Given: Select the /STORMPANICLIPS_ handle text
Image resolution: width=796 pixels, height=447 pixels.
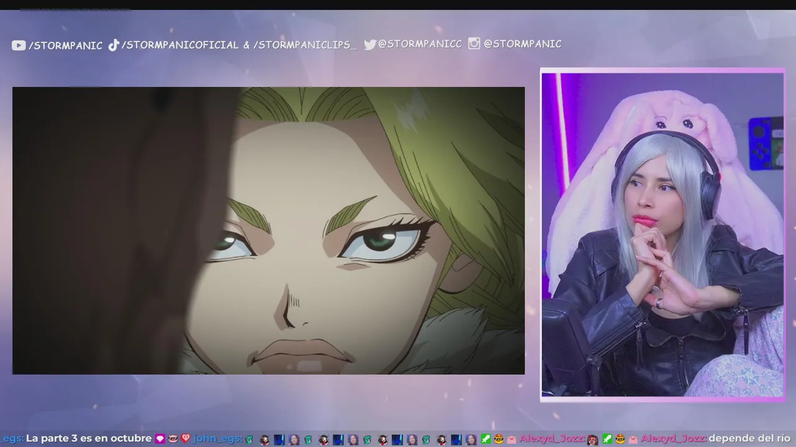Looking at the screenshot, I should point(305,45).
